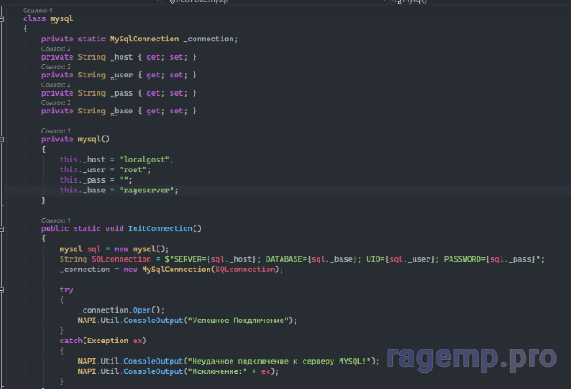Show references lens above the _pass property
The image size is (571, 389).
tap(57, 84)
